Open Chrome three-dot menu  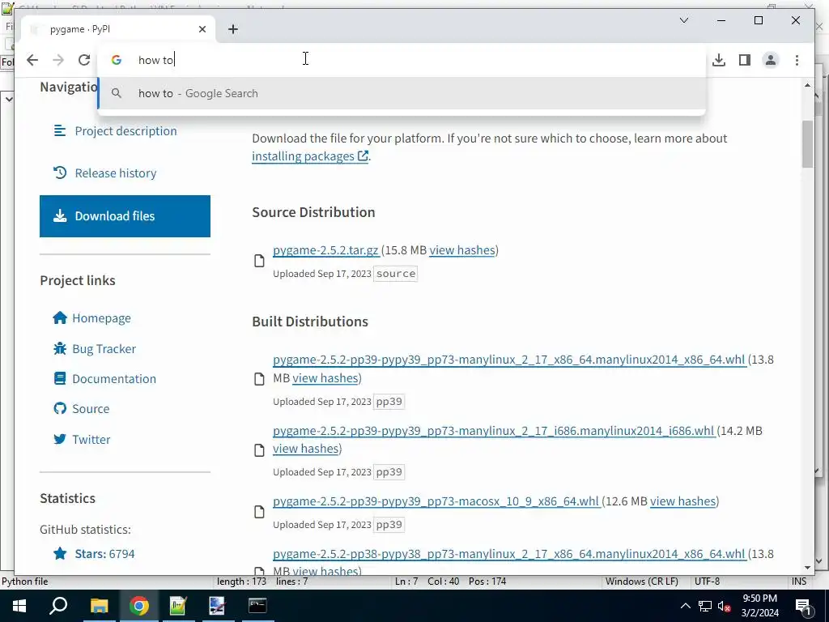[797, 60]
